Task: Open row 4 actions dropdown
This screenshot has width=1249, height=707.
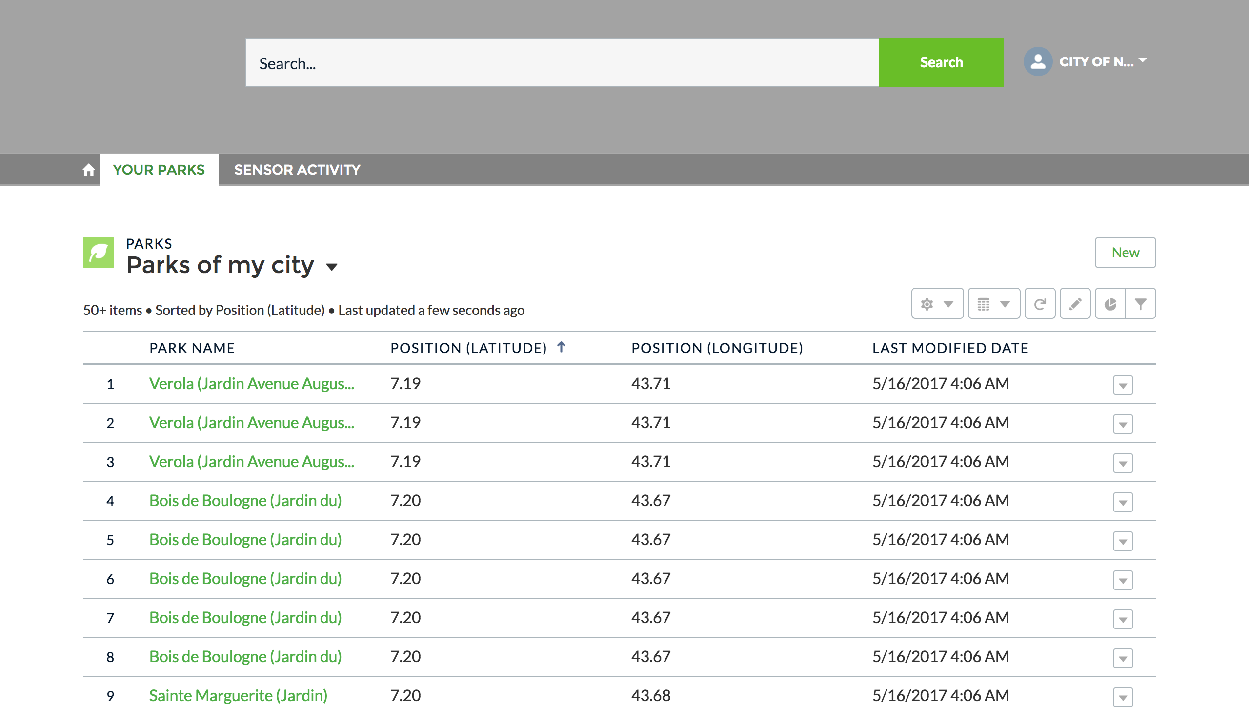Action: [x=1123, y=502]
